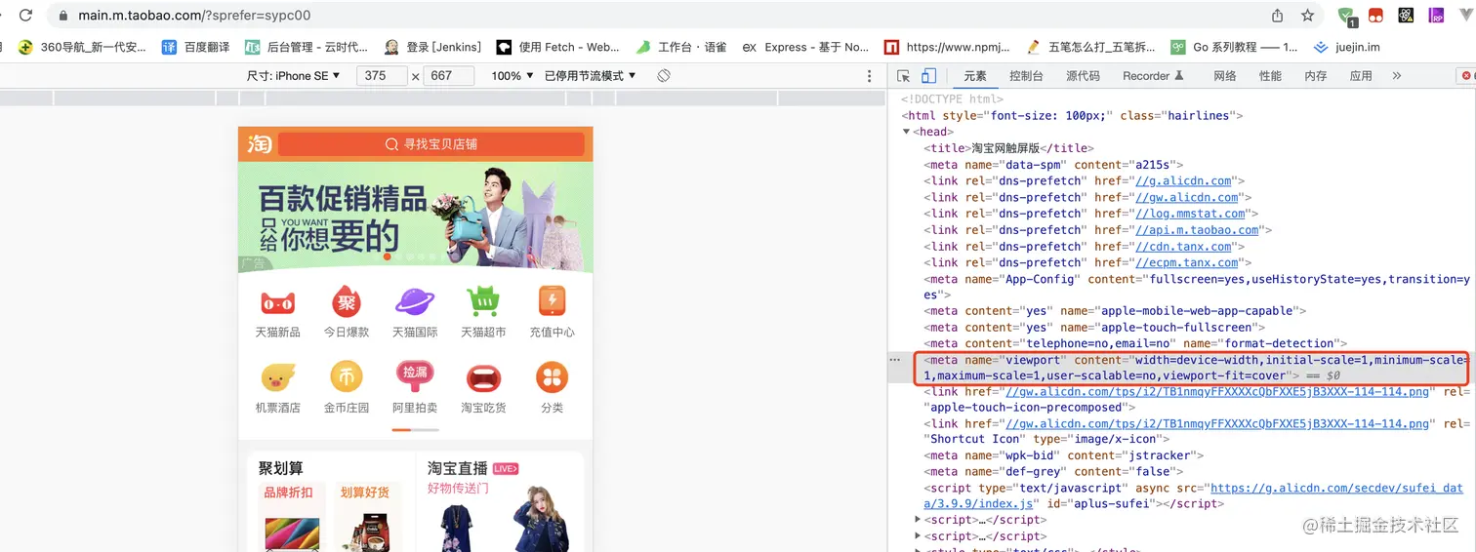The width and height of the screenshot is (1476, 552).
Task: Switch to the 应用 DevTools tab
Action: coord(1361,76)
